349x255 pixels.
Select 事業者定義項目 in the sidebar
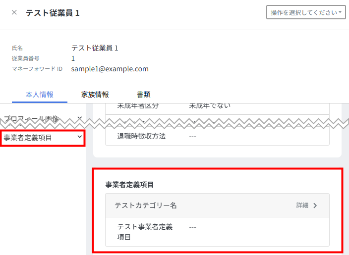click(28, 138)
